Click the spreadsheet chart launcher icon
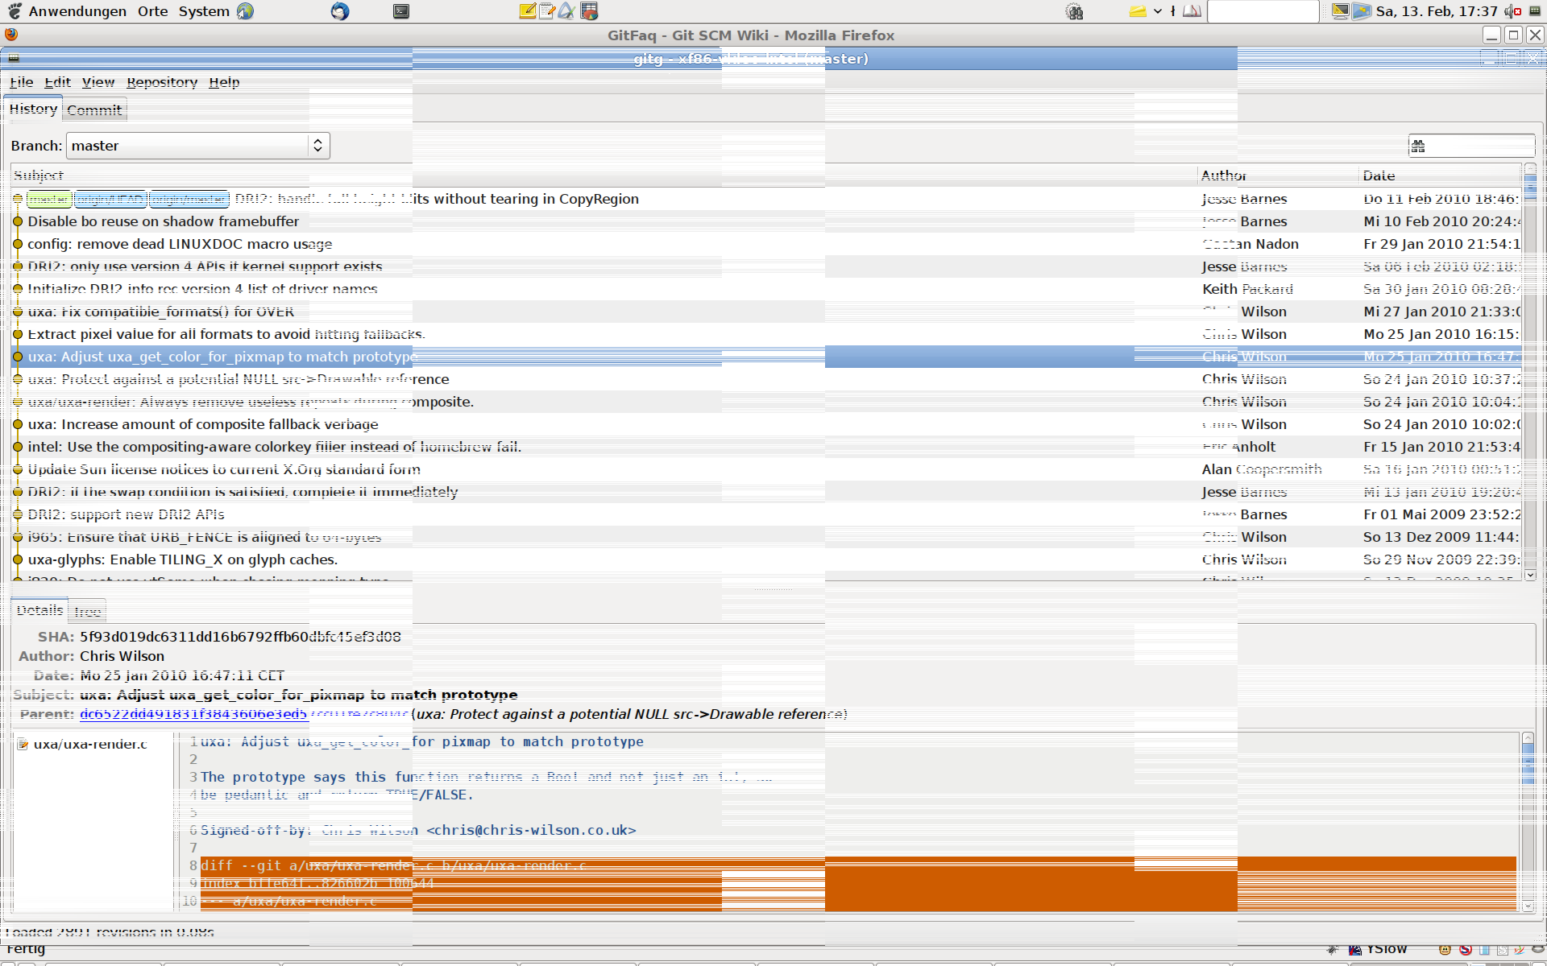 [589, 11]
